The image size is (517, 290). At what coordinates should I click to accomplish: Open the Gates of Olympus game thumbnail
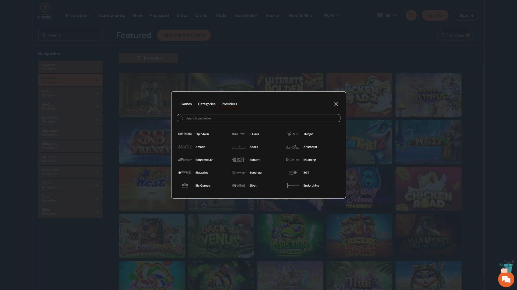tap(428, 95)
